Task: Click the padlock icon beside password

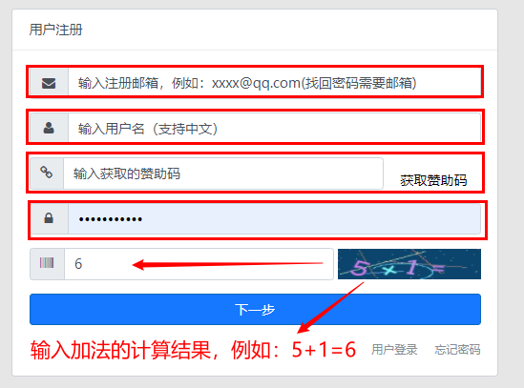Action: [49, 218]
